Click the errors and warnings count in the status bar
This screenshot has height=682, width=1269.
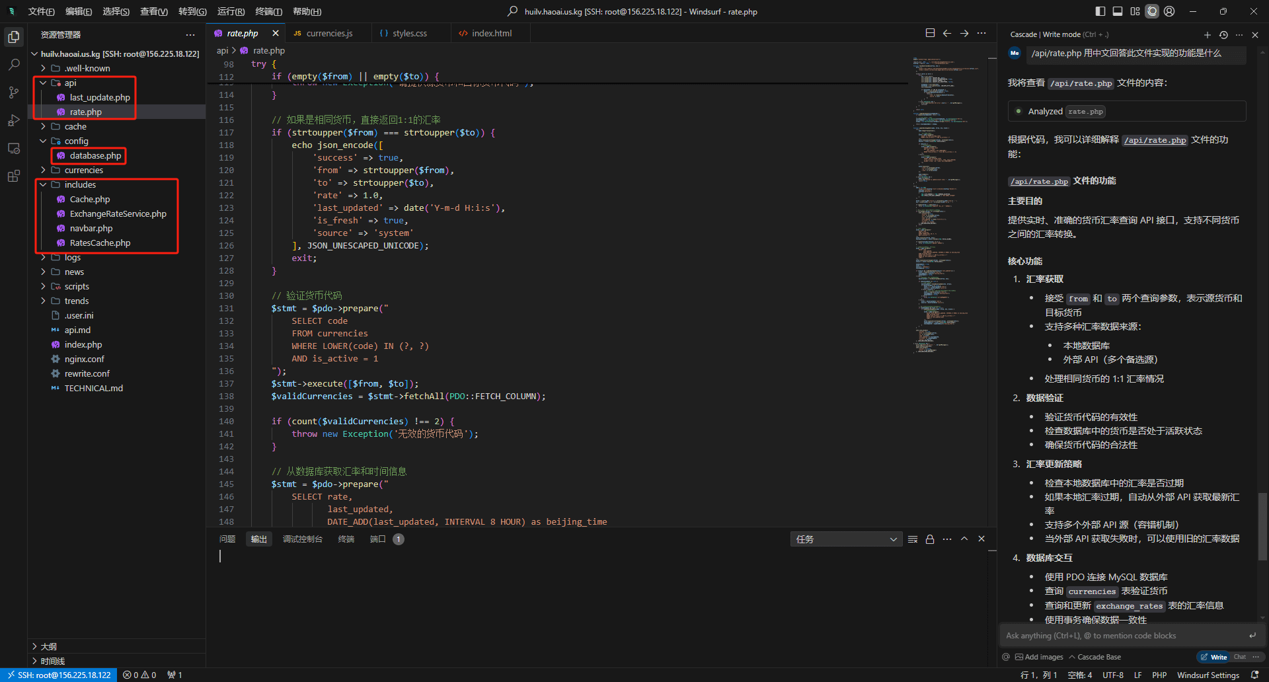tap(140, 675)
